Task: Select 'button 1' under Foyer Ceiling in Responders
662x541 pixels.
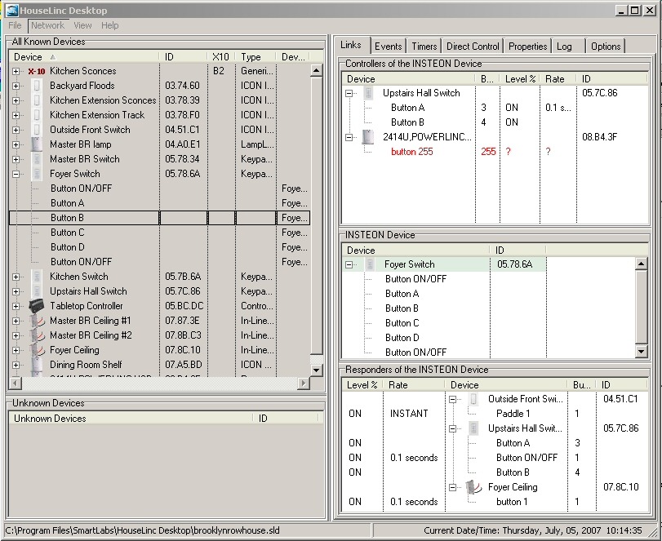Action: (x=512, y=502)
